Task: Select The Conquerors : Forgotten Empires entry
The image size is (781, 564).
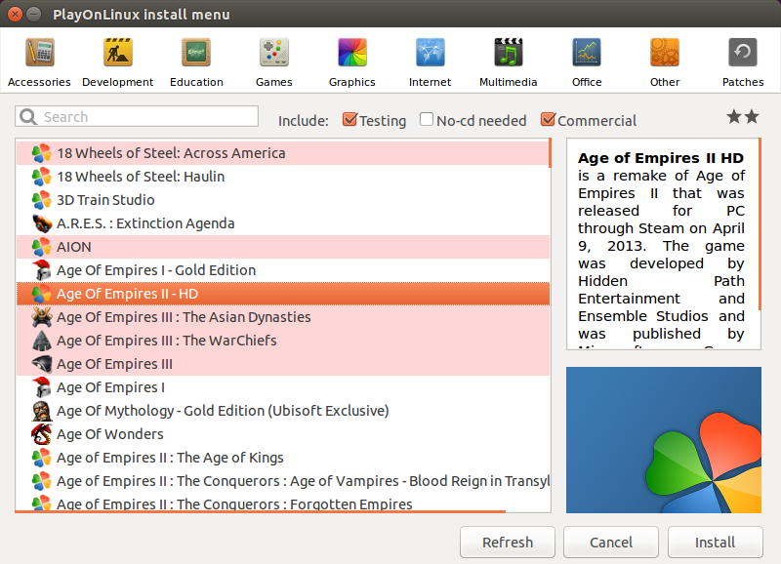Action: 283,503
